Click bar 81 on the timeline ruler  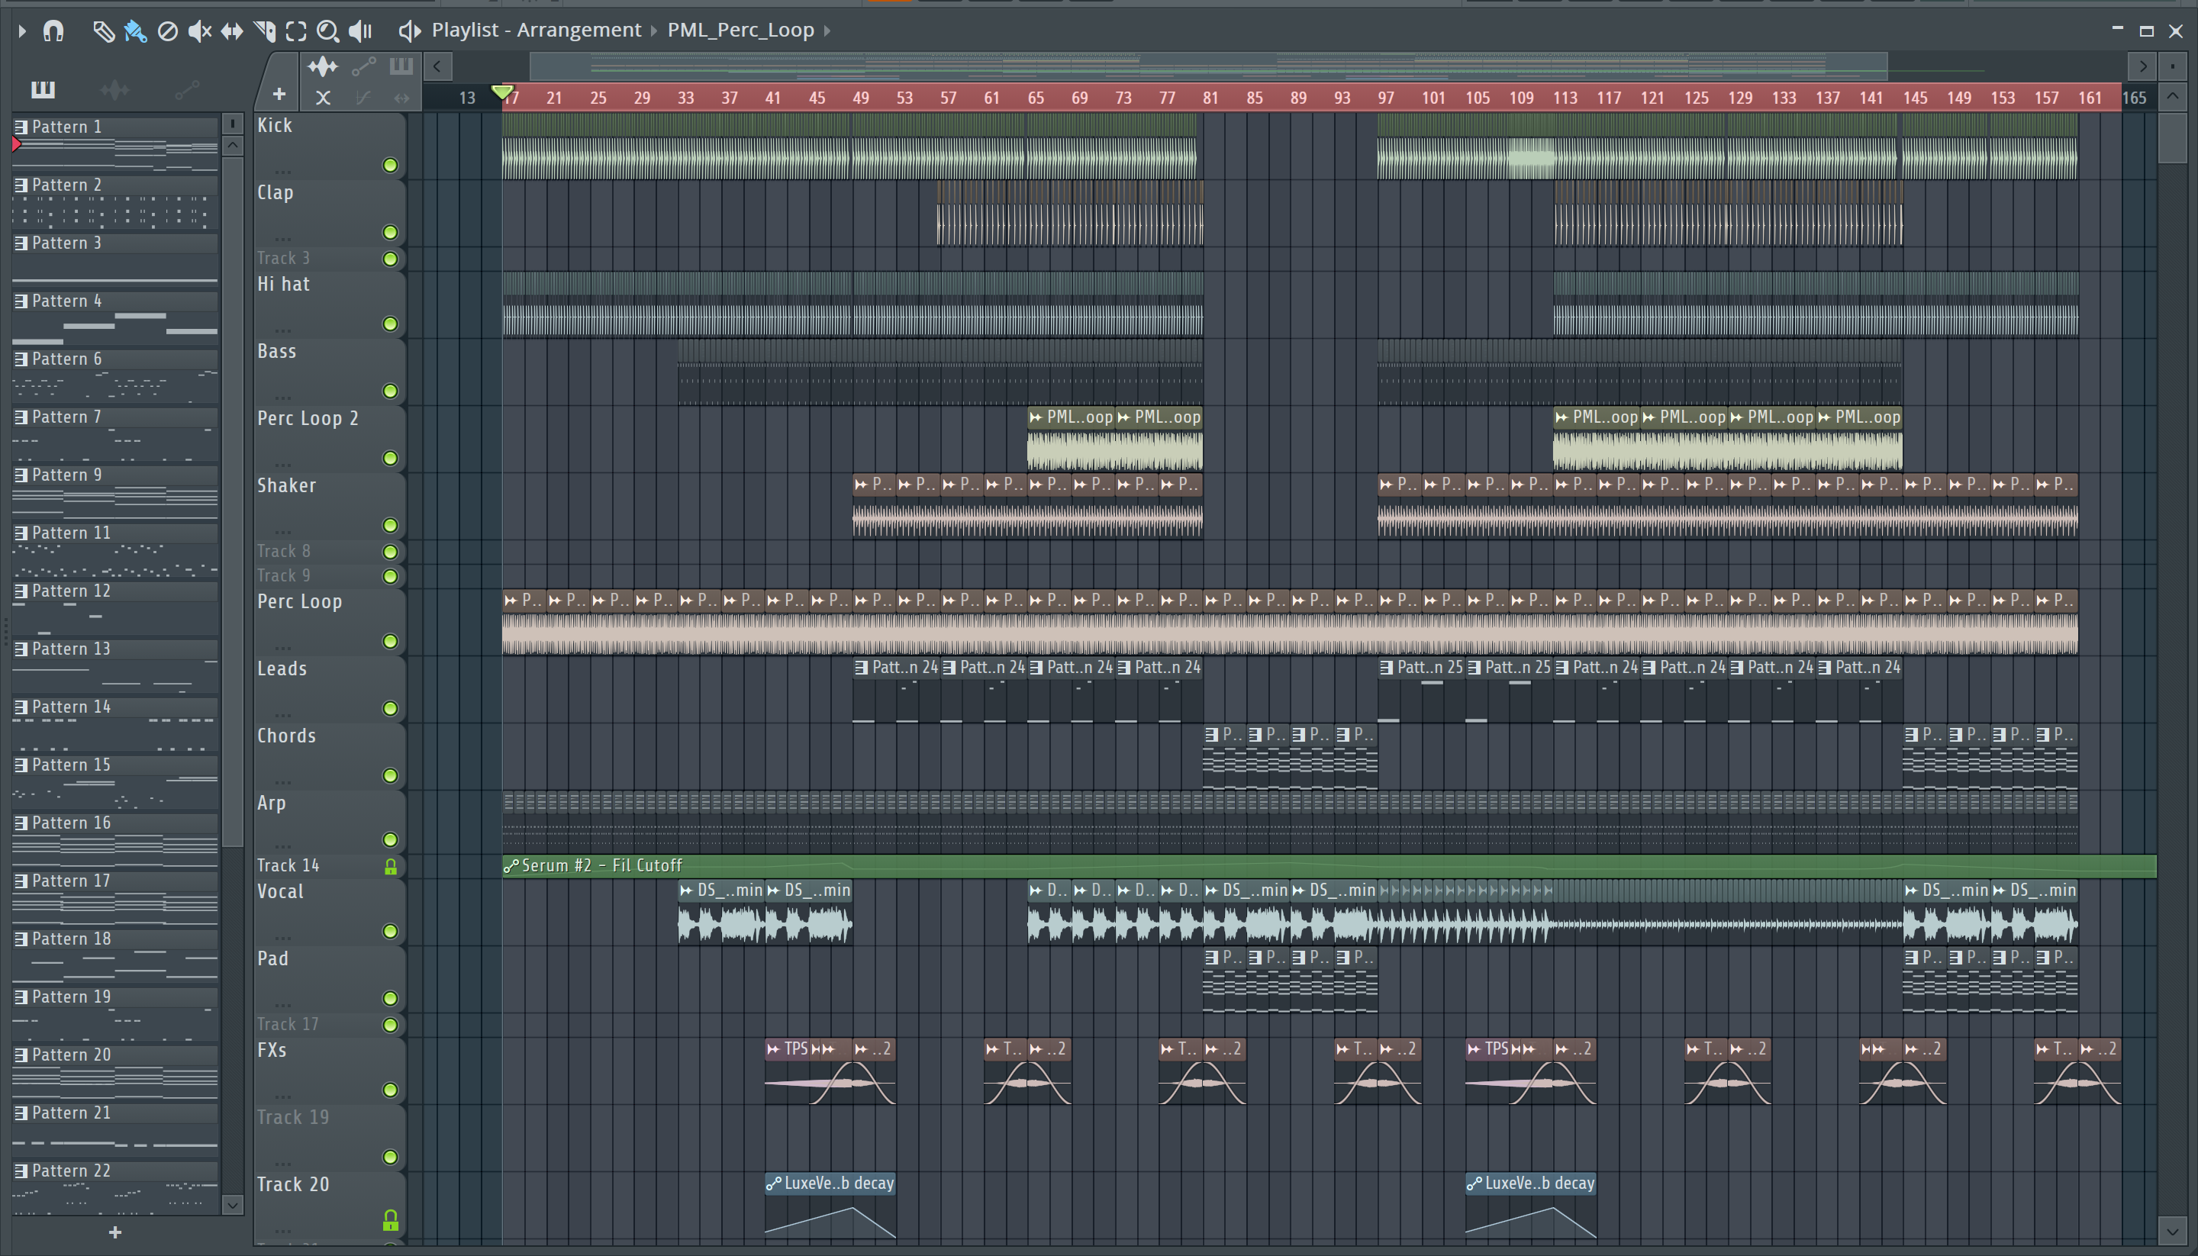[1210, 98]
